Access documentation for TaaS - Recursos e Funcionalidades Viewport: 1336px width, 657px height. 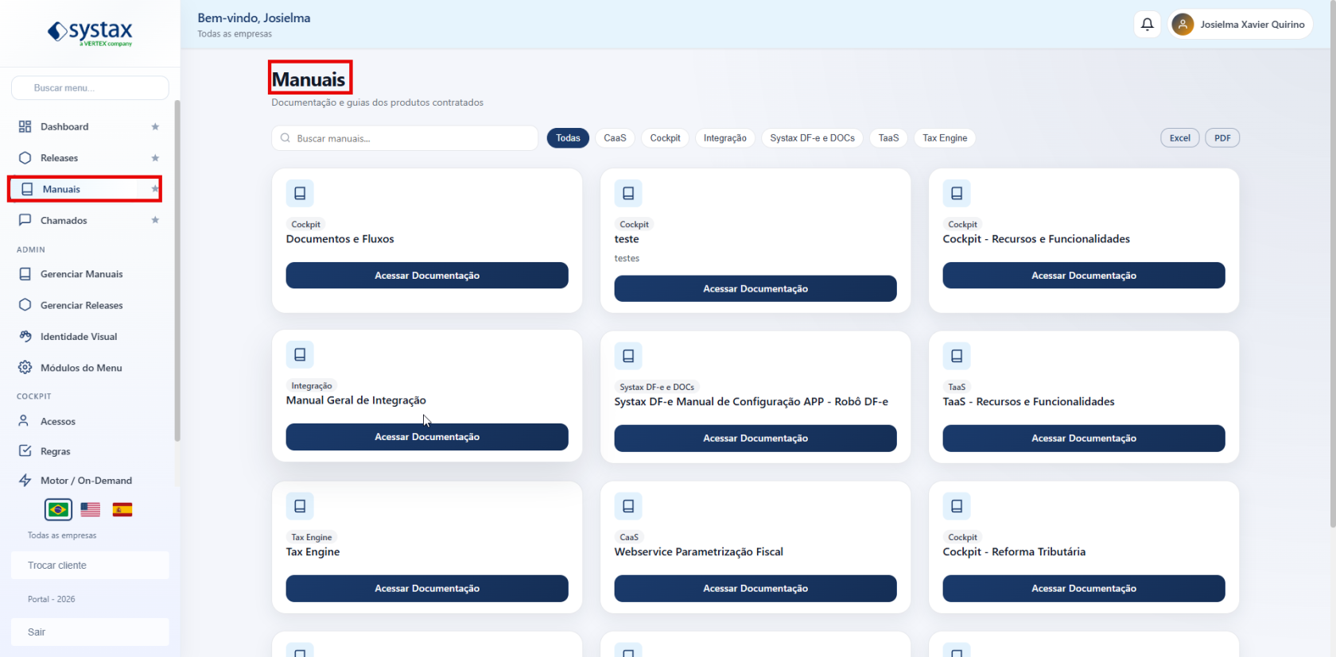coord(1084,439)
